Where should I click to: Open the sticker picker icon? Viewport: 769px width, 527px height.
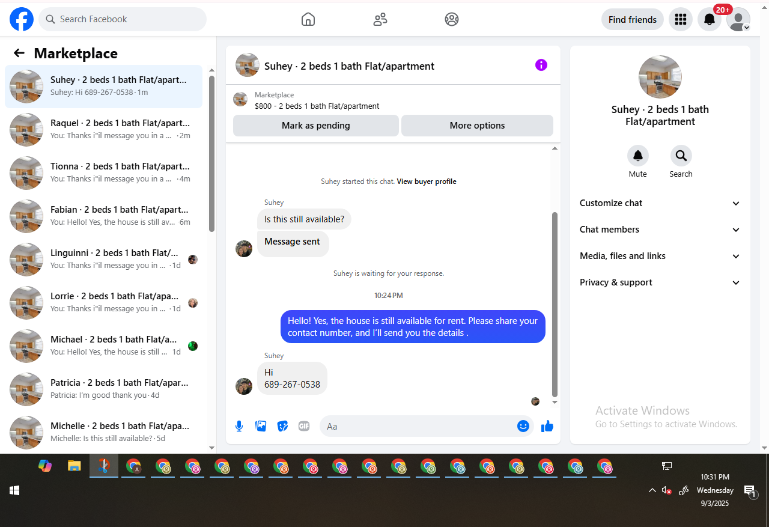click(x=282, y=426)
